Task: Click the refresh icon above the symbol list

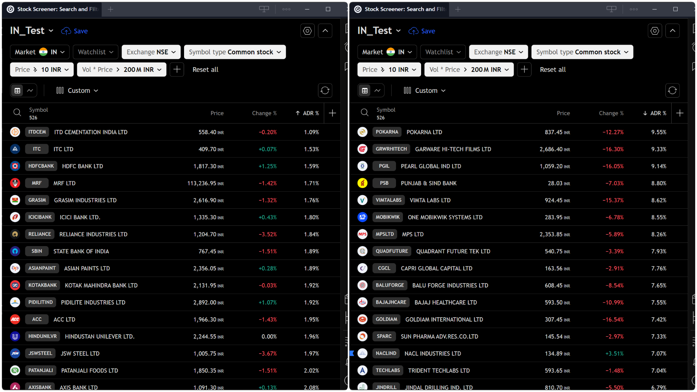Action: pyautogui.click(x=325, y=90)
